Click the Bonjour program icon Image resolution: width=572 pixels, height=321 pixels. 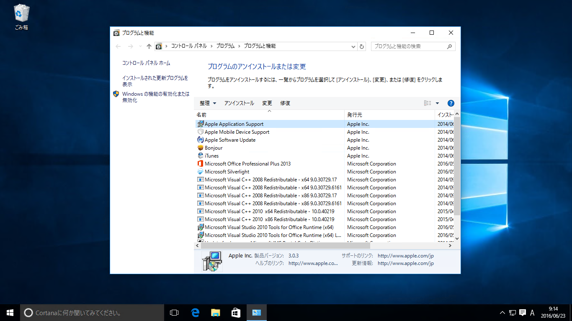coord(201,148)
